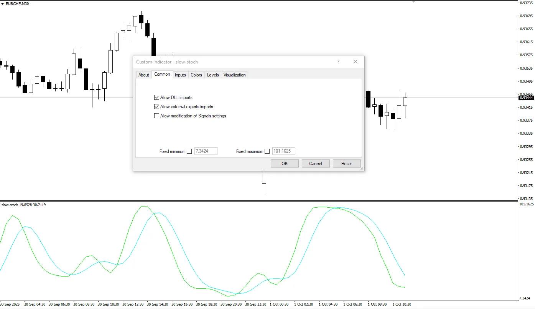
Task: Tick the Fixed maximum checkbox
Action: 267,151
